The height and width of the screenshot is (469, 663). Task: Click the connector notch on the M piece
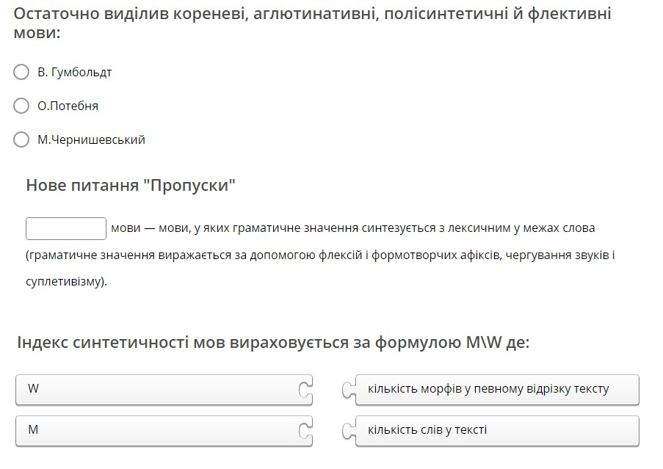pyautogui.click(x=305, y=431)
